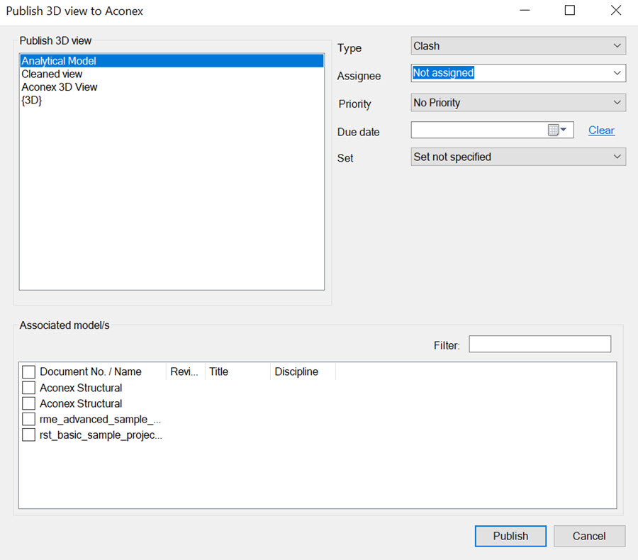The height and width of the screenshot is (560, 638).
Task: Select the rme_advanced_sample_... row name
Action: (x=100, y=419)
